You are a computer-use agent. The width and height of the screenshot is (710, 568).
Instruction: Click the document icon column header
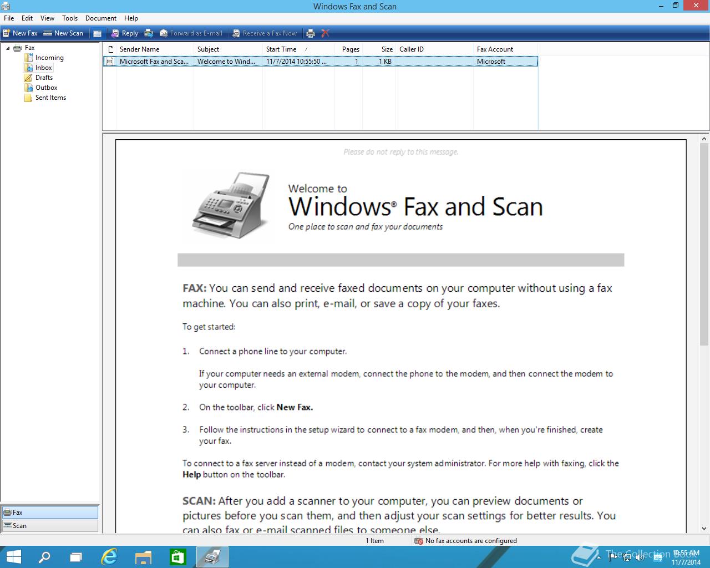click(110, 49)
